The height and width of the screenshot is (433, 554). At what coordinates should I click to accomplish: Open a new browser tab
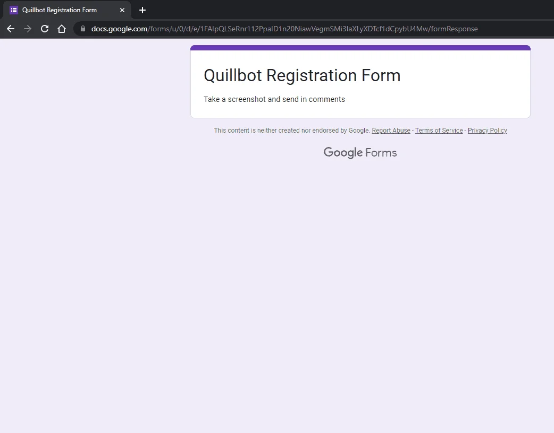tap(142, 10)
